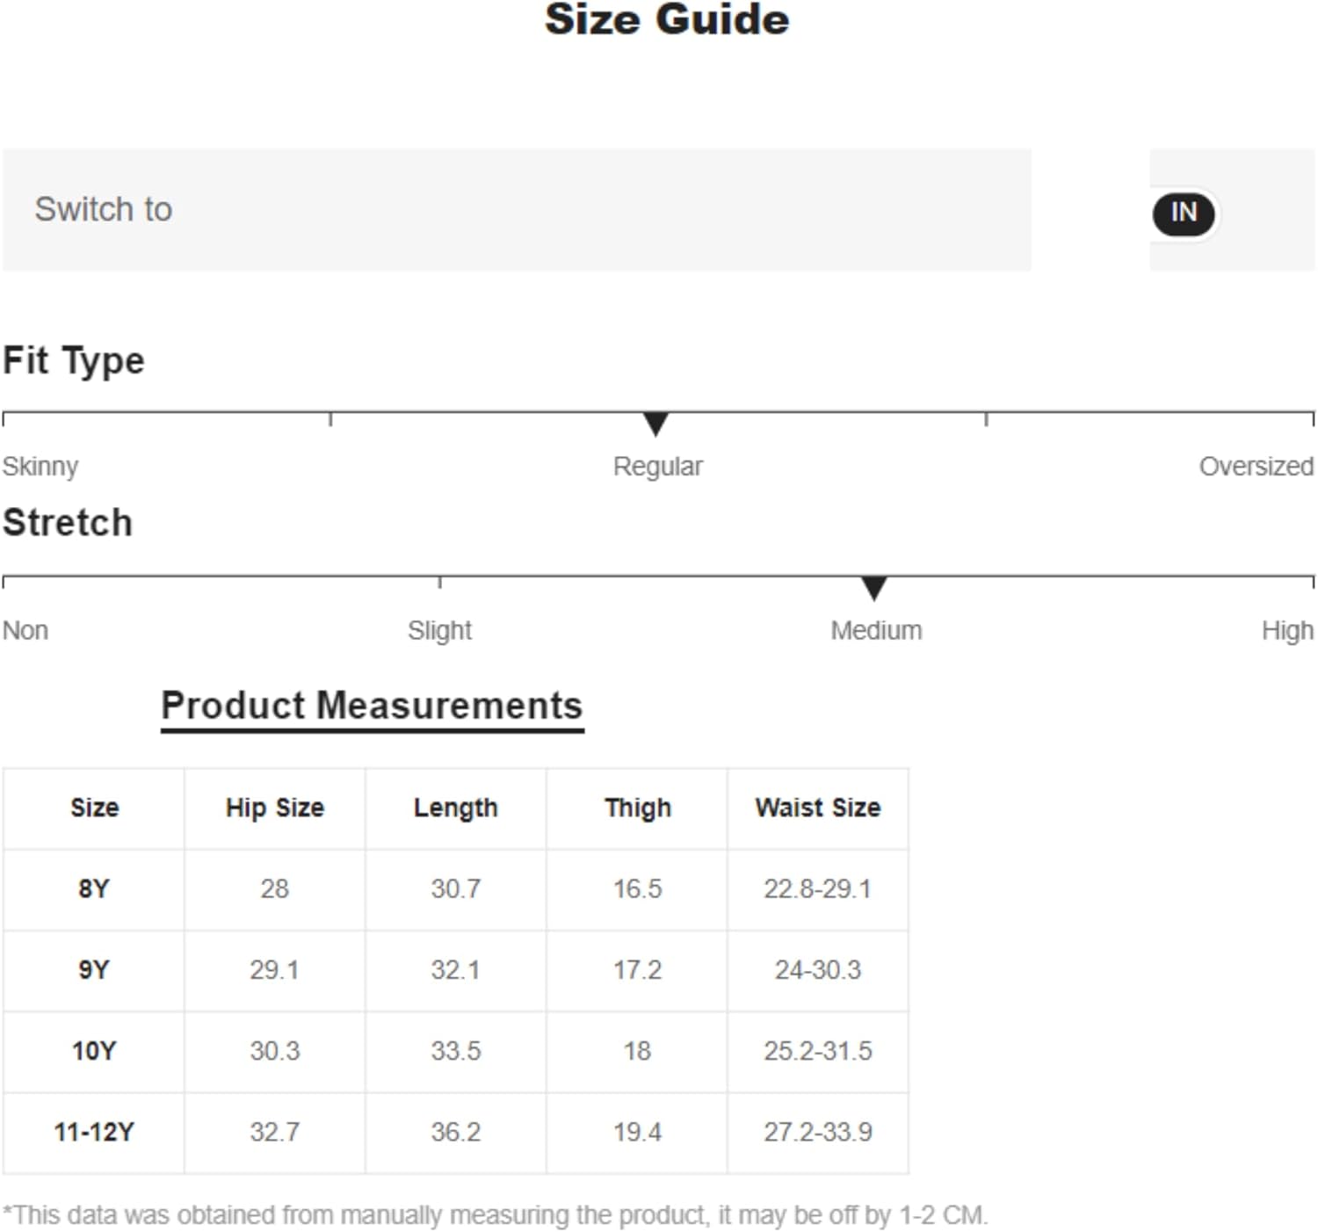Open the Product Measurements tab
Viewport: 1318px width, 1232px height.
pos(372,707)
